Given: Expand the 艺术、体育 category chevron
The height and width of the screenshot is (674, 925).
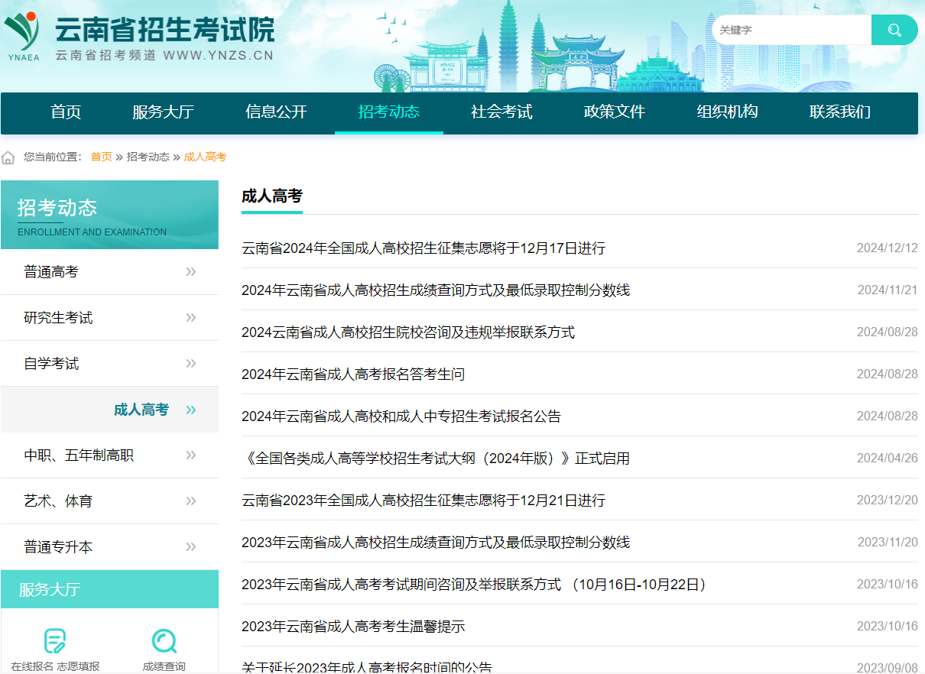Looking at the screenshot, I should click(x=190, y=501).
